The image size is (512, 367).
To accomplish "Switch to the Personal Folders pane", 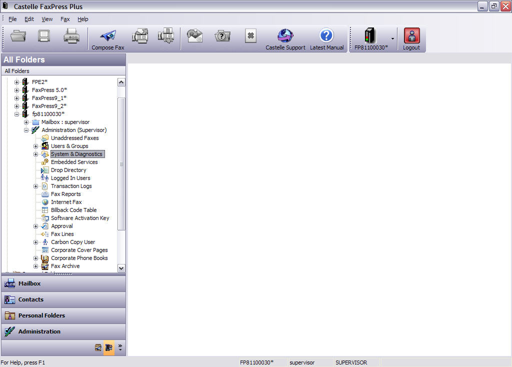I will 41,315.
